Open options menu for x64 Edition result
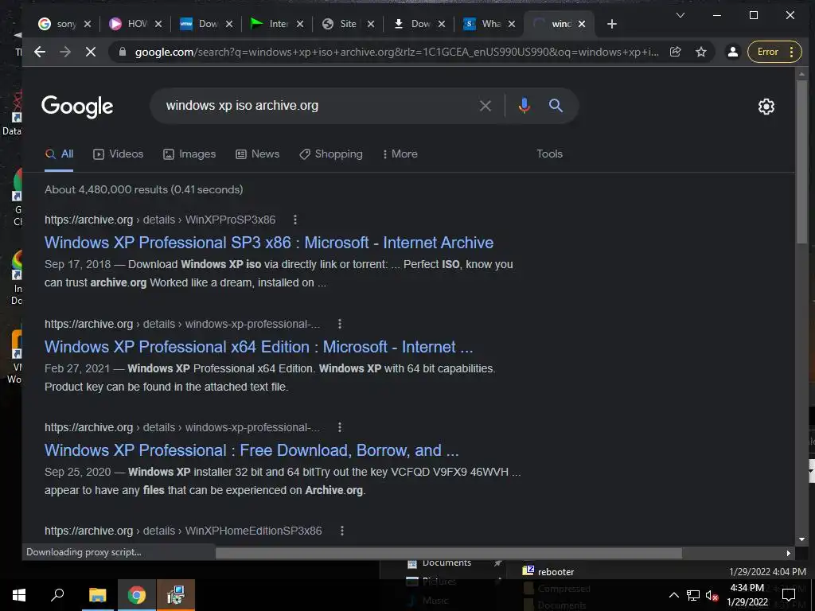 point(340,324)
